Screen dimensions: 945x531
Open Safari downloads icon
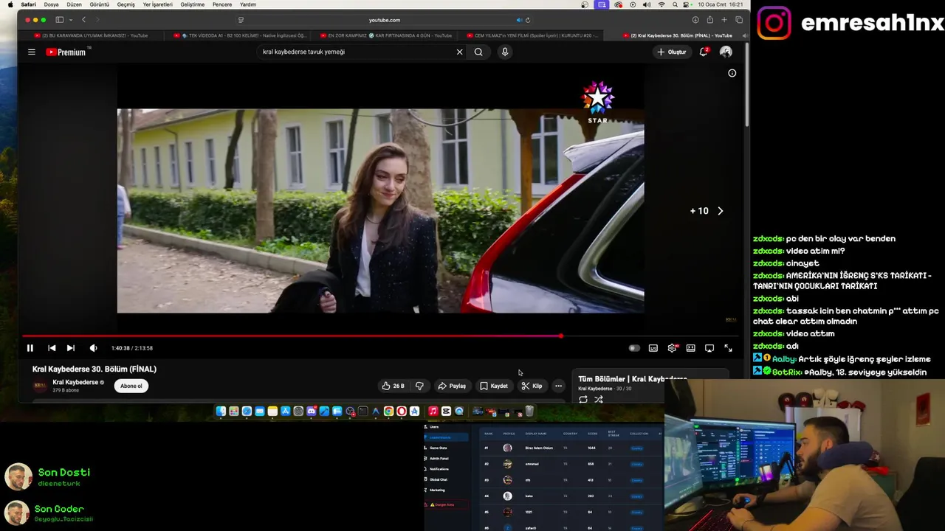695,20
